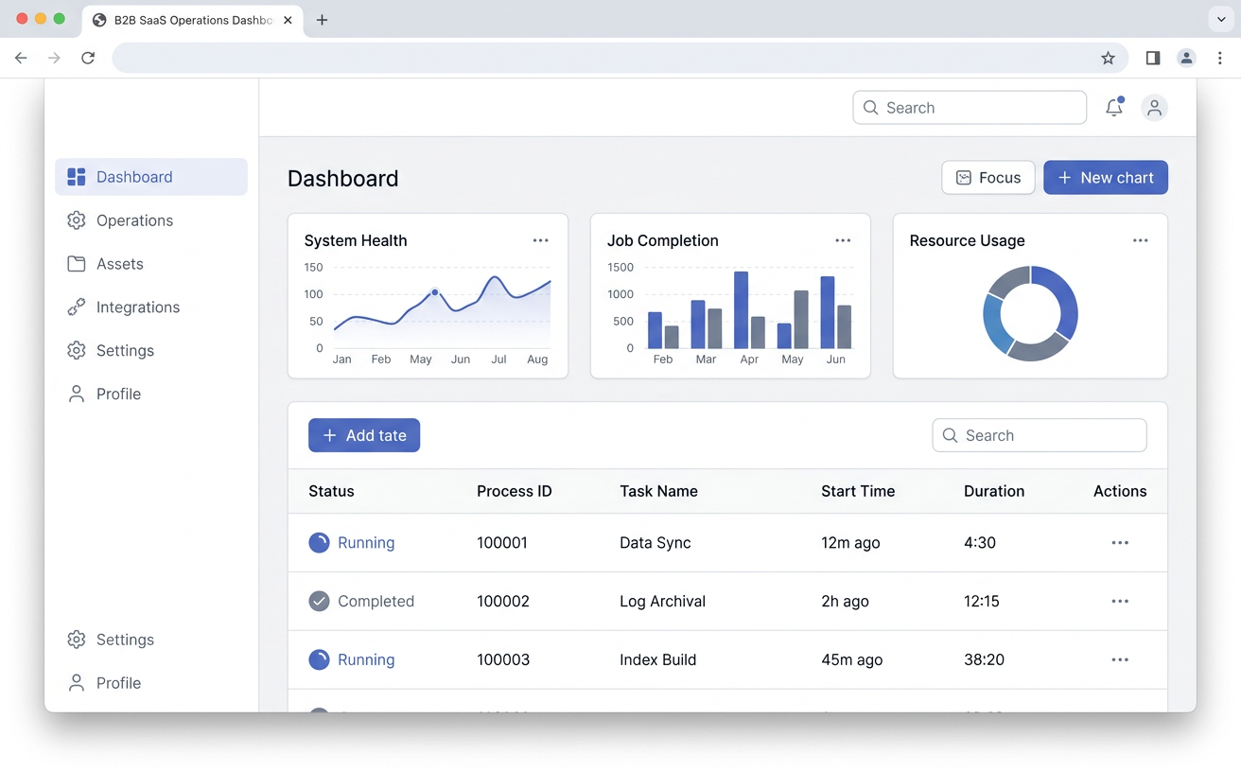Viewport: 1241px width, 772px height.
Task: Click the Duration column header
Action: click(994, 492)
